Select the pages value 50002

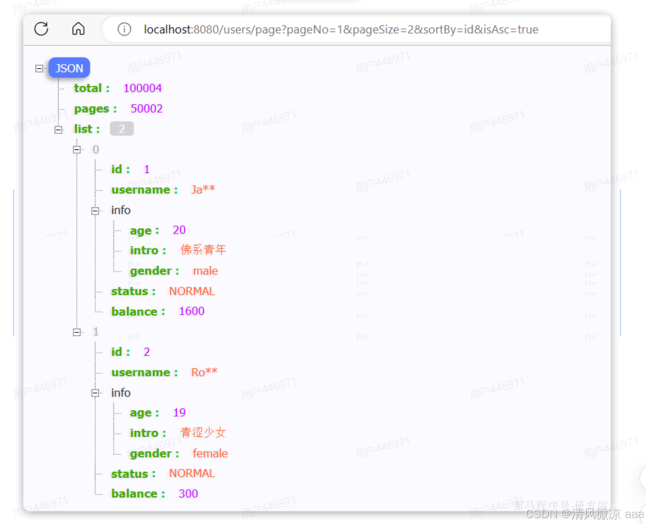[147, 108]
